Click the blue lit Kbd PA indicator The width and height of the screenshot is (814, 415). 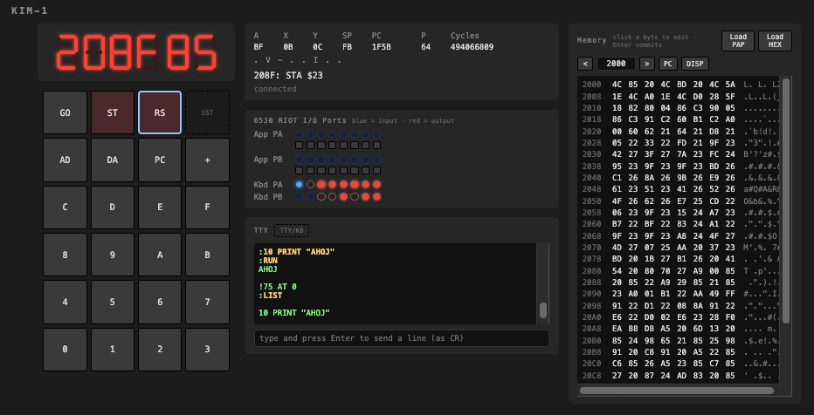click(299, 185)
